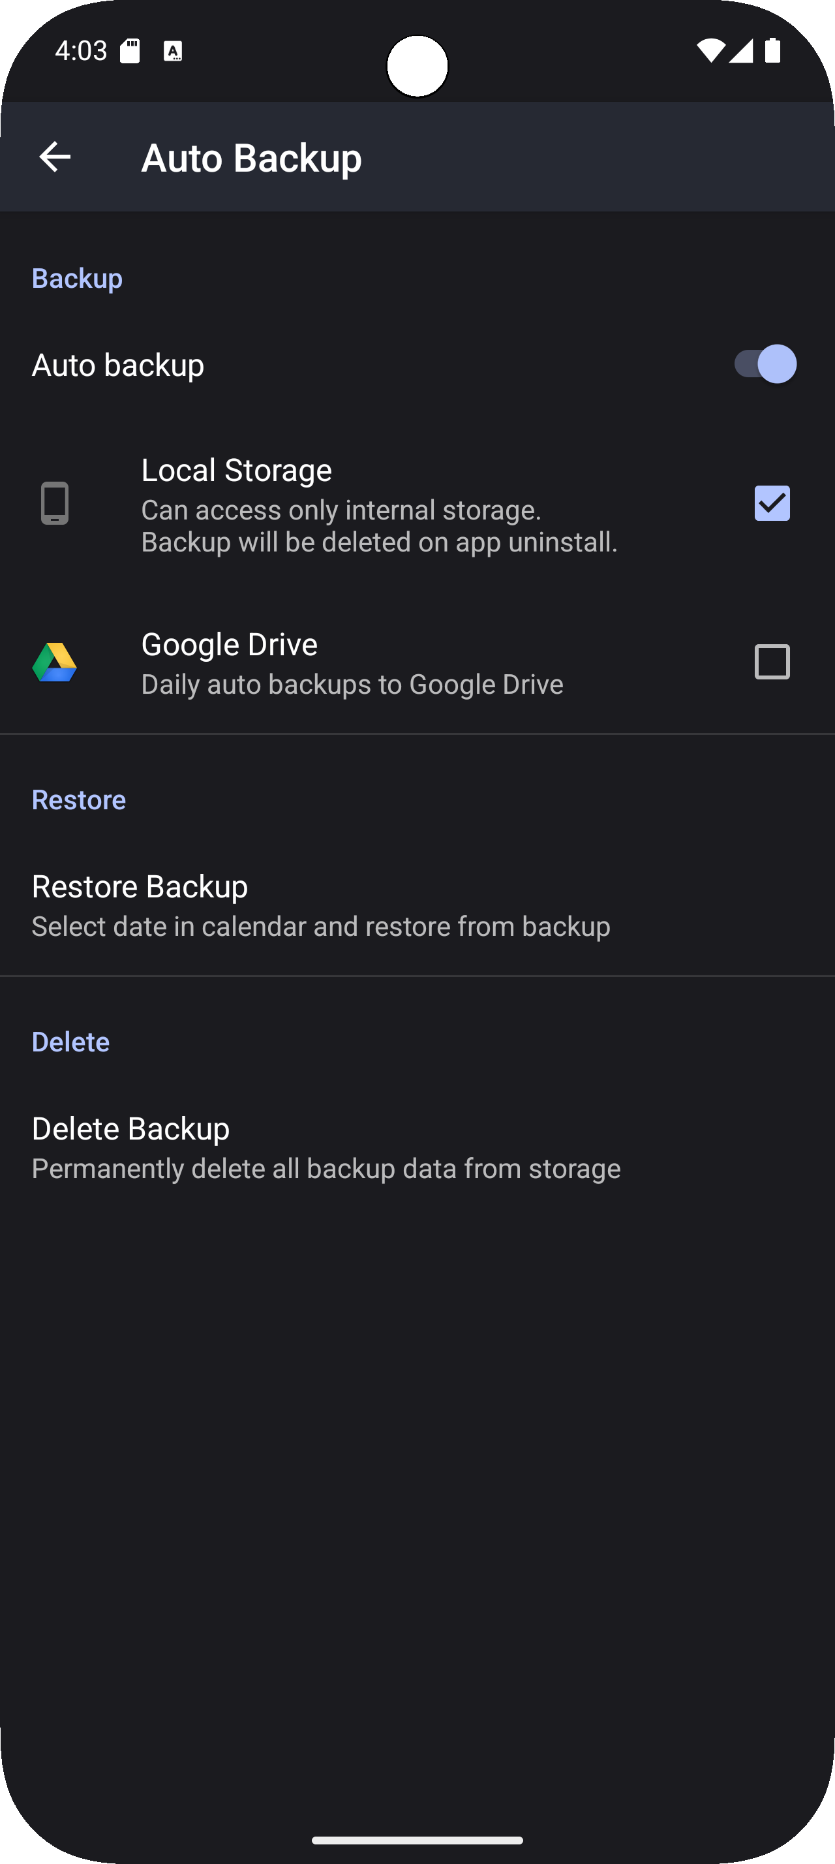Screen dimensions: 835x1864
Task: Tap the Google Drive logo icon
Action: [54, 662]
